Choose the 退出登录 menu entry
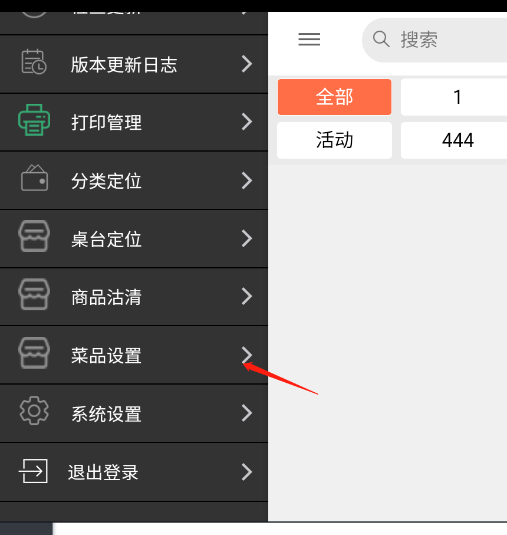 [134, 472]
